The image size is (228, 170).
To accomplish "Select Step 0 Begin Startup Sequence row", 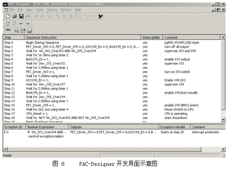I will click(111, 43).
